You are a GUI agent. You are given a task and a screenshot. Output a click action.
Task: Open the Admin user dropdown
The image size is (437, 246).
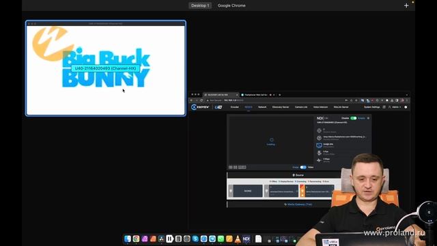click(x=395, y=107)
